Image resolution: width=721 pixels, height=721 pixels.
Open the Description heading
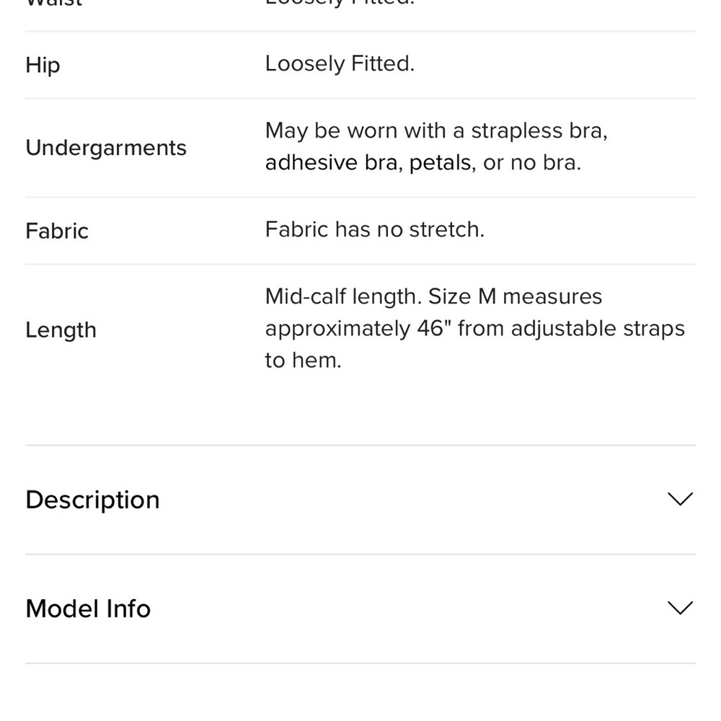(x=92, y=500)
